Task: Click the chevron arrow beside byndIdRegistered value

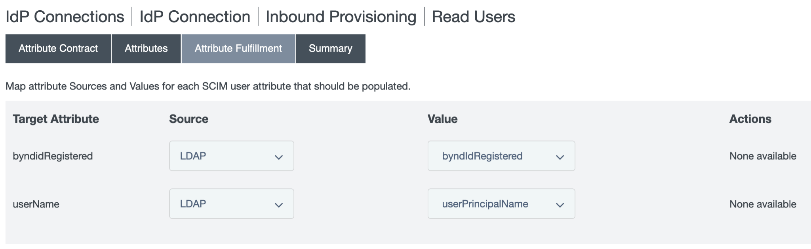Action: [560, 157]
